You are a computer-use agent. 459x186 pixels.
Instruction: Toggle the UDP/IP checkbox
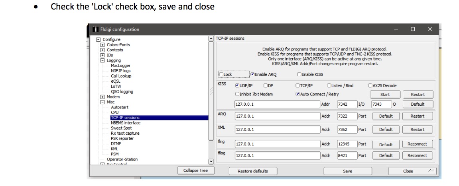coord(237,85)
